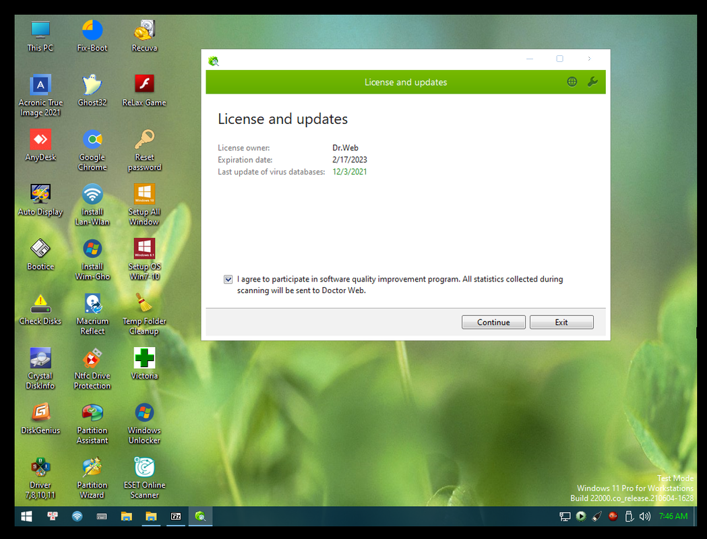
Task: Select the Fix-Boot desktop icon
Action: (x=92, y=36)
